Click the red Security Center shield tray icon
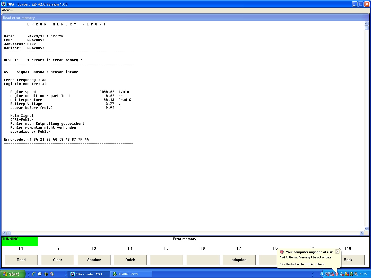 point(337,274)
